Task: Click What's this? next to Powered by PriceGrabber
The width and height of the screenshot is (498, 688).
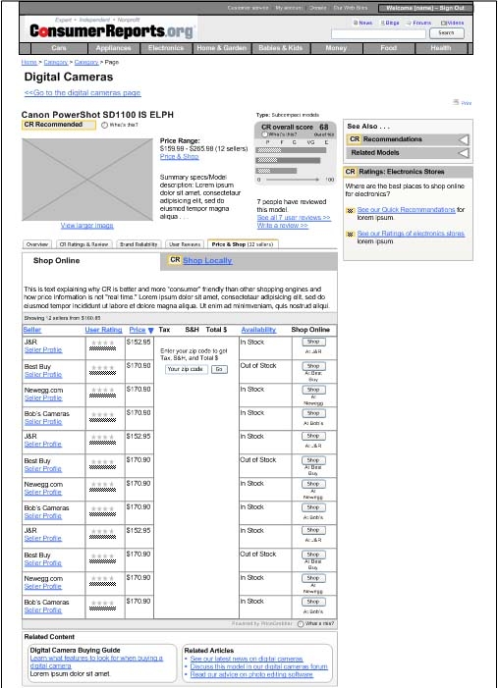Action: [315, 623]
